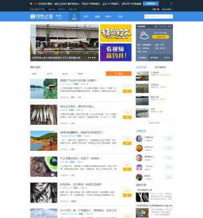Like the black-and-white fish post with orange button
This screenshot has width=203, height=218.
click(127, 195)
